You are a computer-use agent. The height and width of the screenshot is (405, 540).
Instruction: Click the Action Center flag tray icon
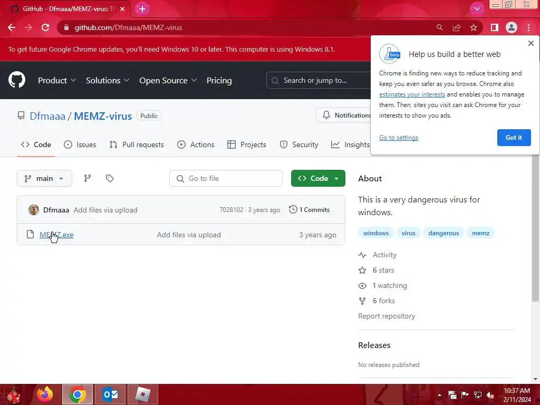[x=465, y=395]
